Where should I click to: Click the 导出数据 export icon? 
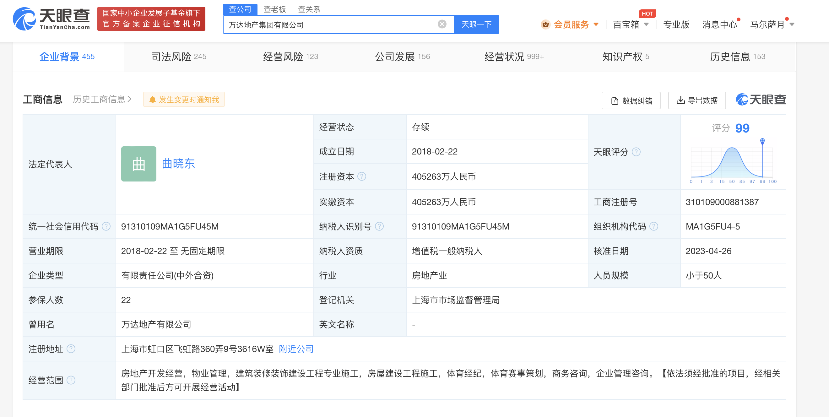tap(680, 100)
